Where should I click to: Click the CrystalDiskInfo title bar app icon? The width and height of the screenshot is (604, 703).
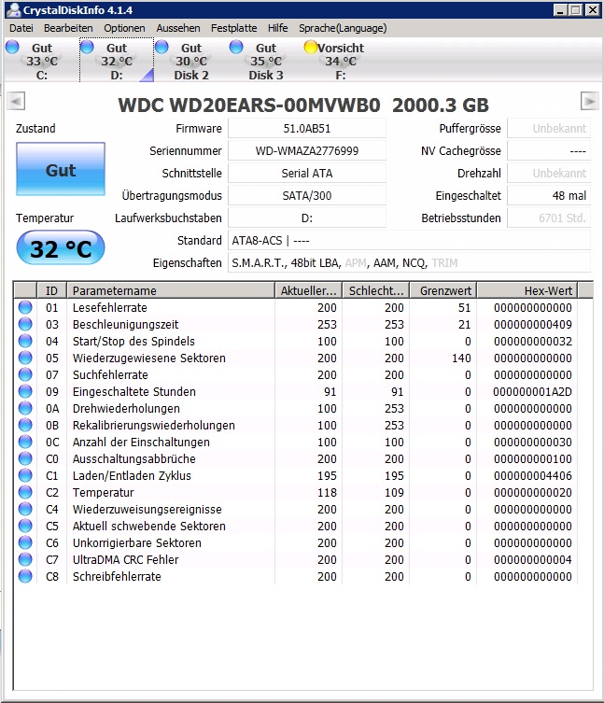(14, 10)
